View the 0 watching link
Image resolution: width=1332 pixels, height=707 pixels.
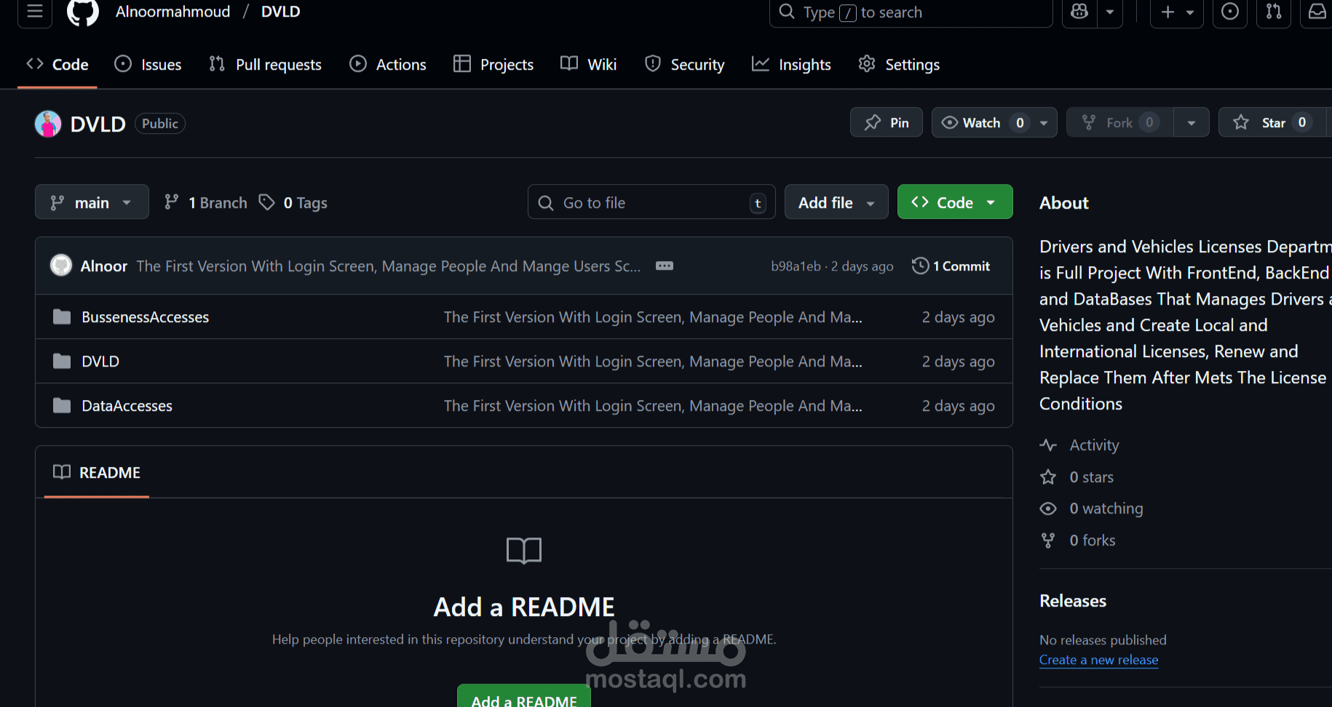(x=1092, y=508)
